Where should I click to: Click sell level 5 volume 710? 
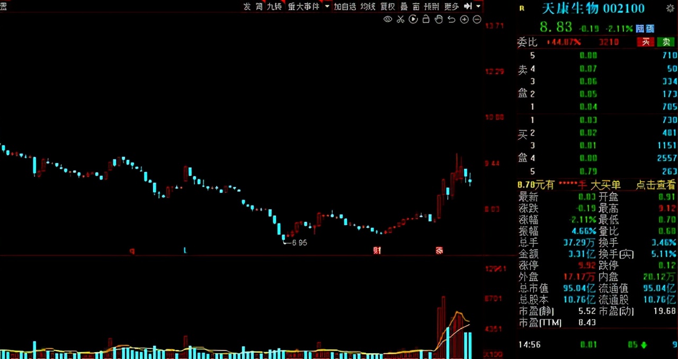[669, 56]
